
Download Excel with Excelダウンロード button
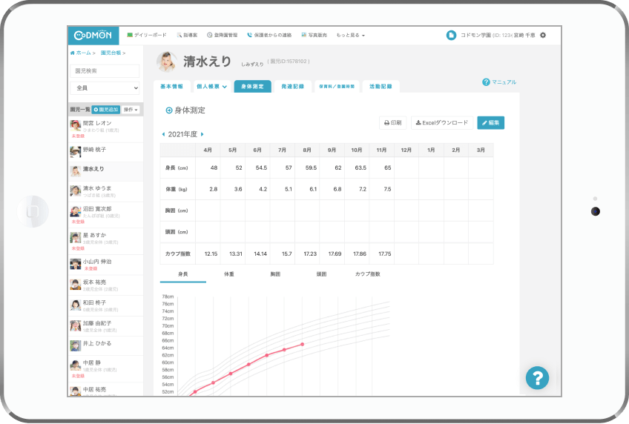click(441, 122)
